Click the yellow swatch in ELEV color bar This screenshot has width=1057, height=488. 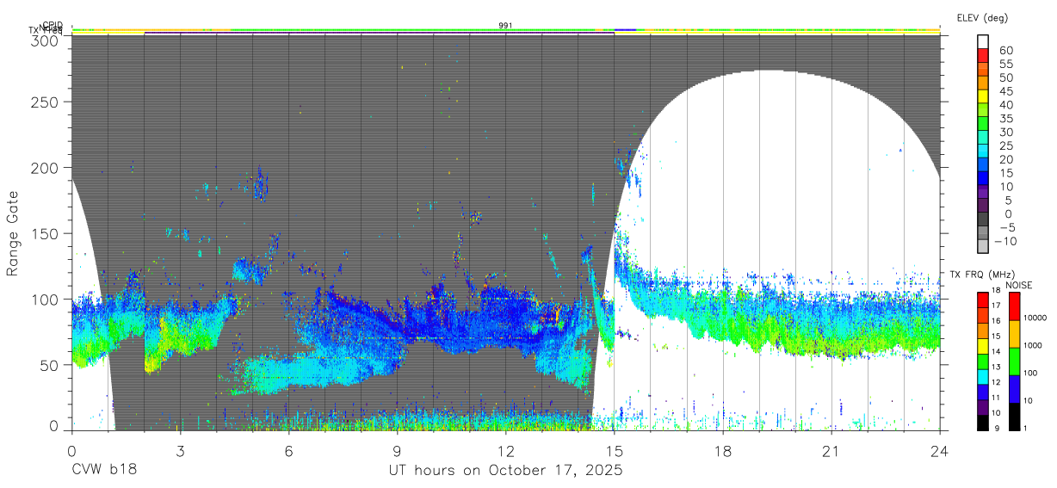point(983,96)
